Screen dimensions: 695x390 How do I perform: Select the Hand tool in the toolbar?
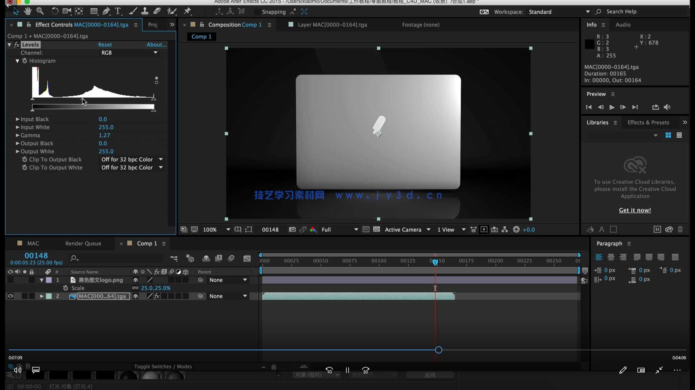[x=28, y=11]
